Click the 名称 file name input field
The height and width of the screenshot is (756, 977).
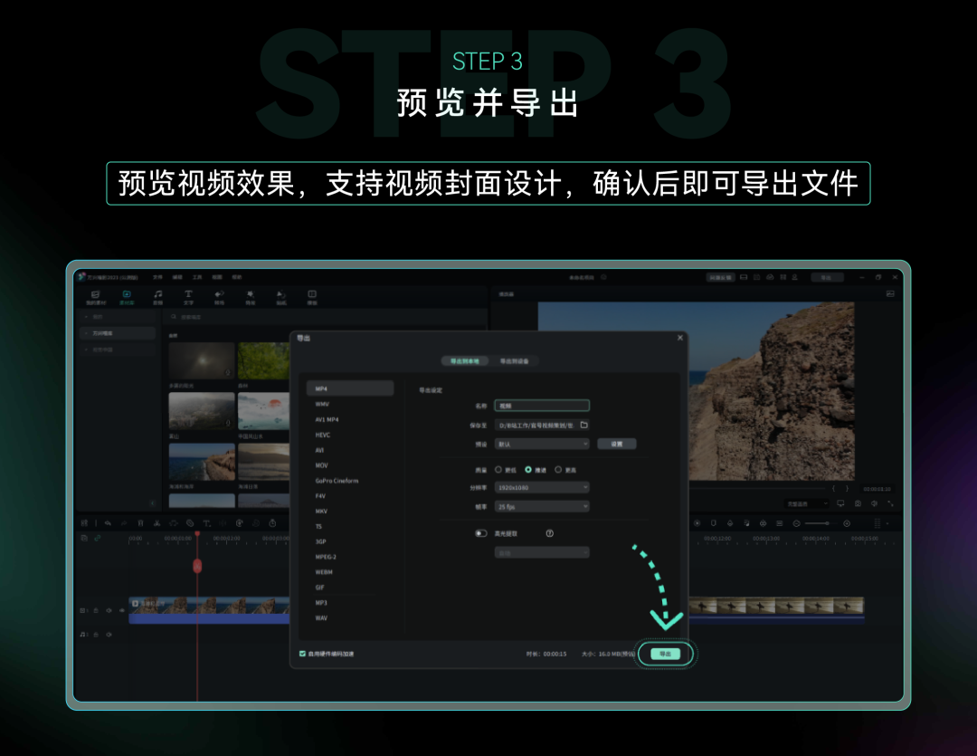point(542,406)
